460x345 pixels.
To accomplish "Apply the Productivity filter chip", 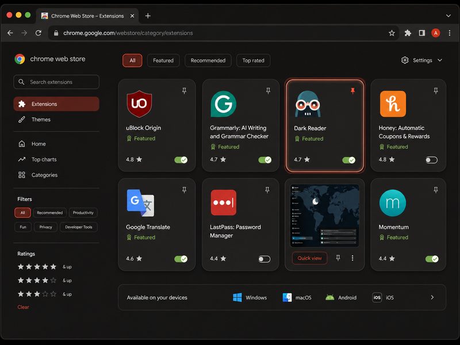I will coord(83,213).
